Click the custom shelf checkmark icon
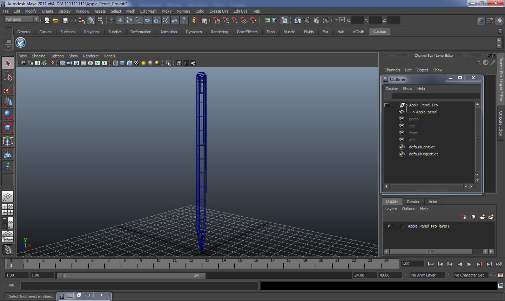Viewport: 505px width, 301px height. pos(21,43)
